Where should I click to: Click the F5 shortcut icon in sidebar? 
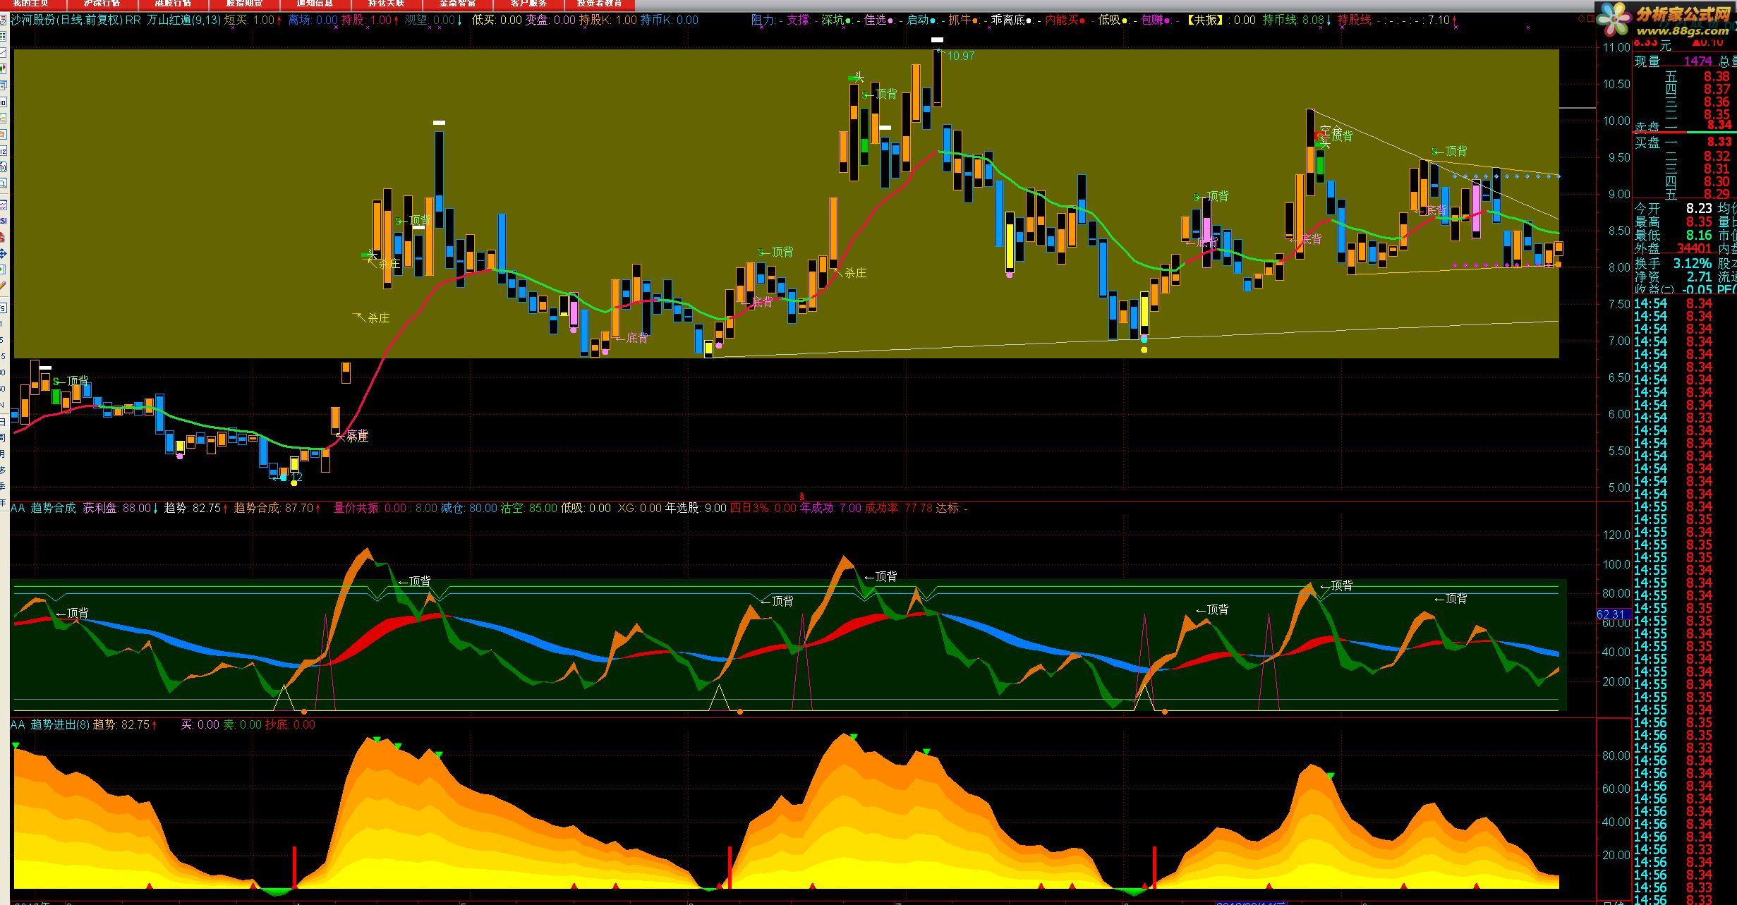(x=3, y=308)
